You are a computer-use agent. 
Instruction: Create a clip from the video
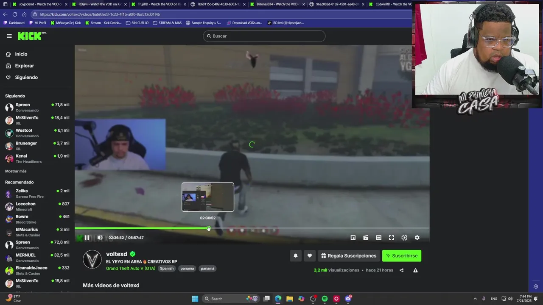[x=366, y=238]
